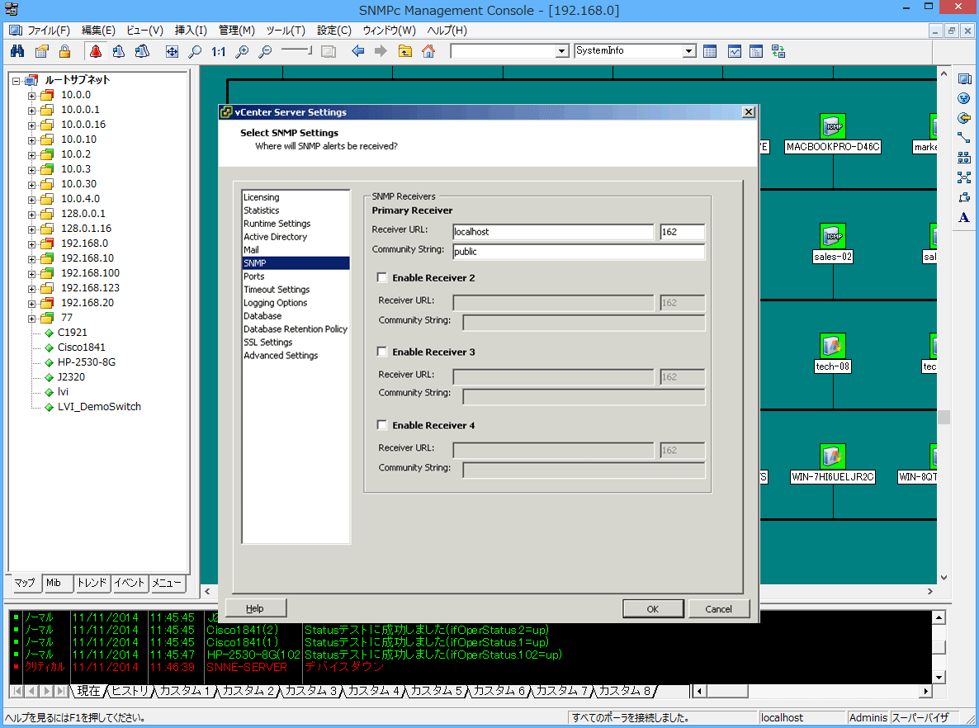Select LVI_DemoSwitch in device tree

tap(99, 406)
